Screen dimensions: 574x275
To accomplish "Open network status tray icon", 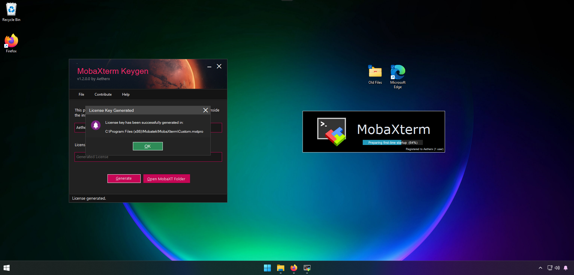I will [550, 268].
